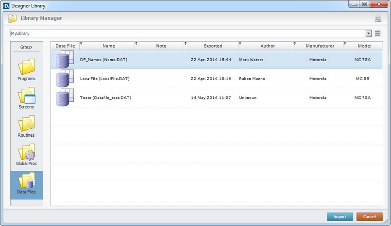The image size is (391, 226).
Task: Sort list by Name column header
Action: pos(109,46)
